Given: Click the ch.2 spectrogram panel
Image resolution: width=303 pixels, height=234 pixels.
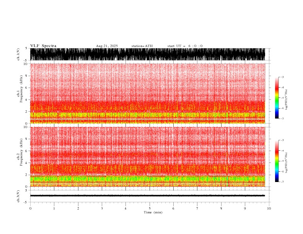Looking at the screenshot, I should click(x=148, y=157).
